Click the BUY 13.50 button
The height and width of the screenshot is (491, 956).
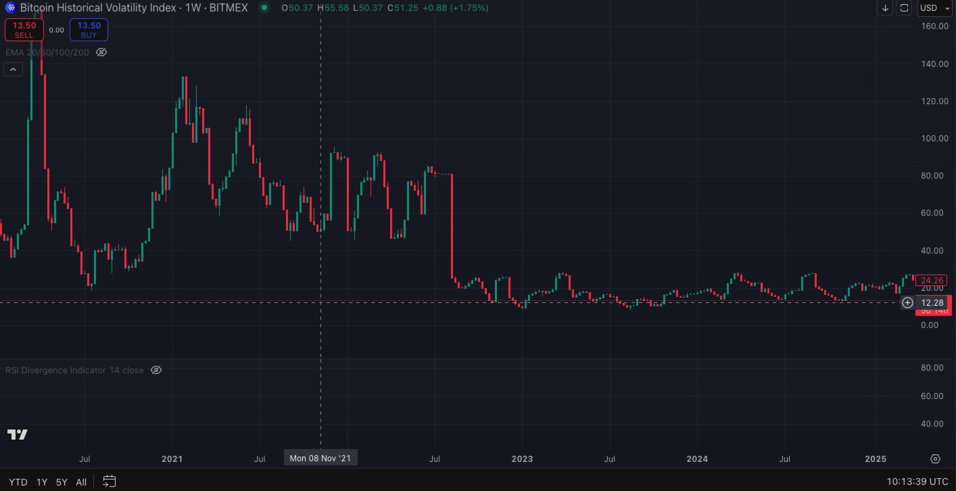pos(88,30)
